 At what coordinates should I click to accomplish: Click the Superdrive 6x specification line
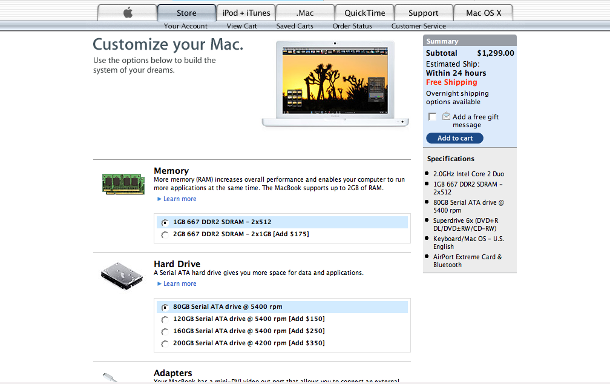pos(466,224)
